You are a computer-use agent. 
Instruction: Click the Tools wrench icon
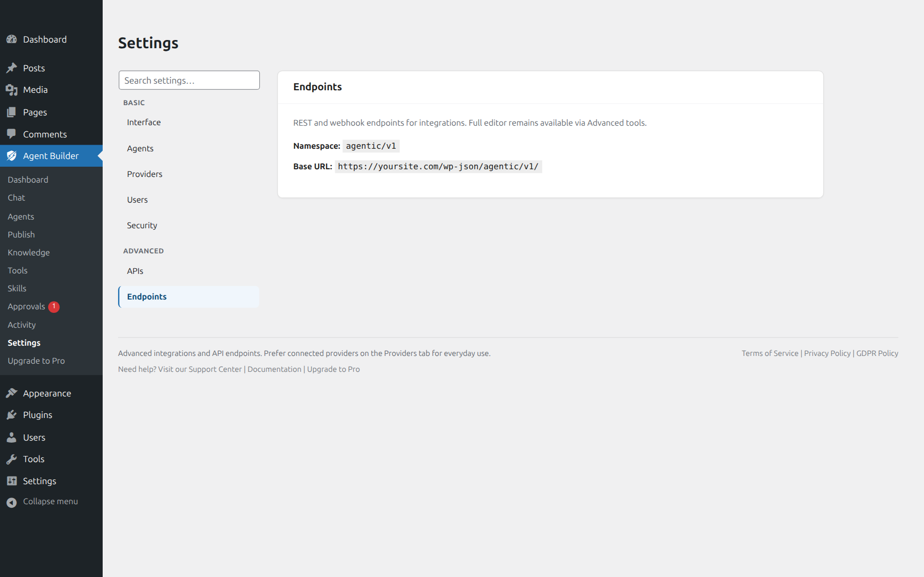tap(11, 459)
